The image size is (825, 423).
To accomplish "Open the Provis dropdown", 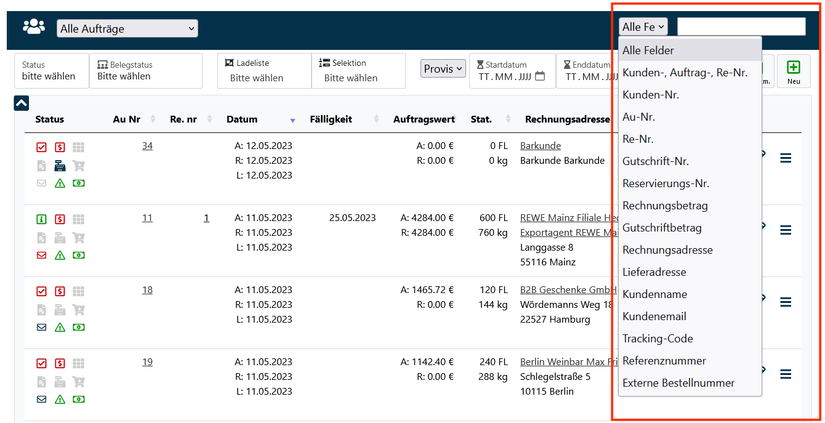I will [x=443, y=68].
